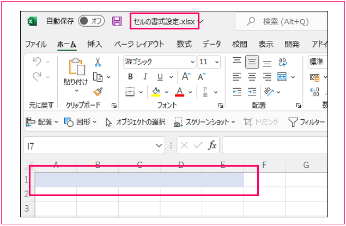The image size is (346, 226).
Task: Toggle Italic formatting
Action: [x=145, y=76]
